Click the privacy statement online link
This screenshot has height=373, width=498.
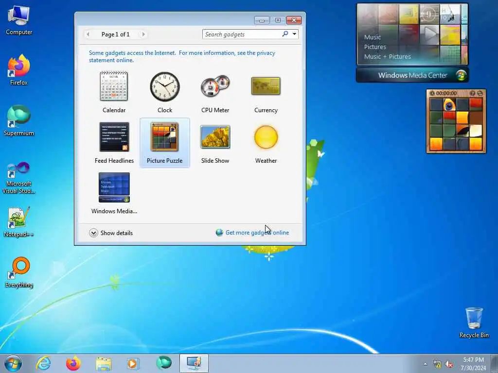pyautogui.click(x=182, y=56)
